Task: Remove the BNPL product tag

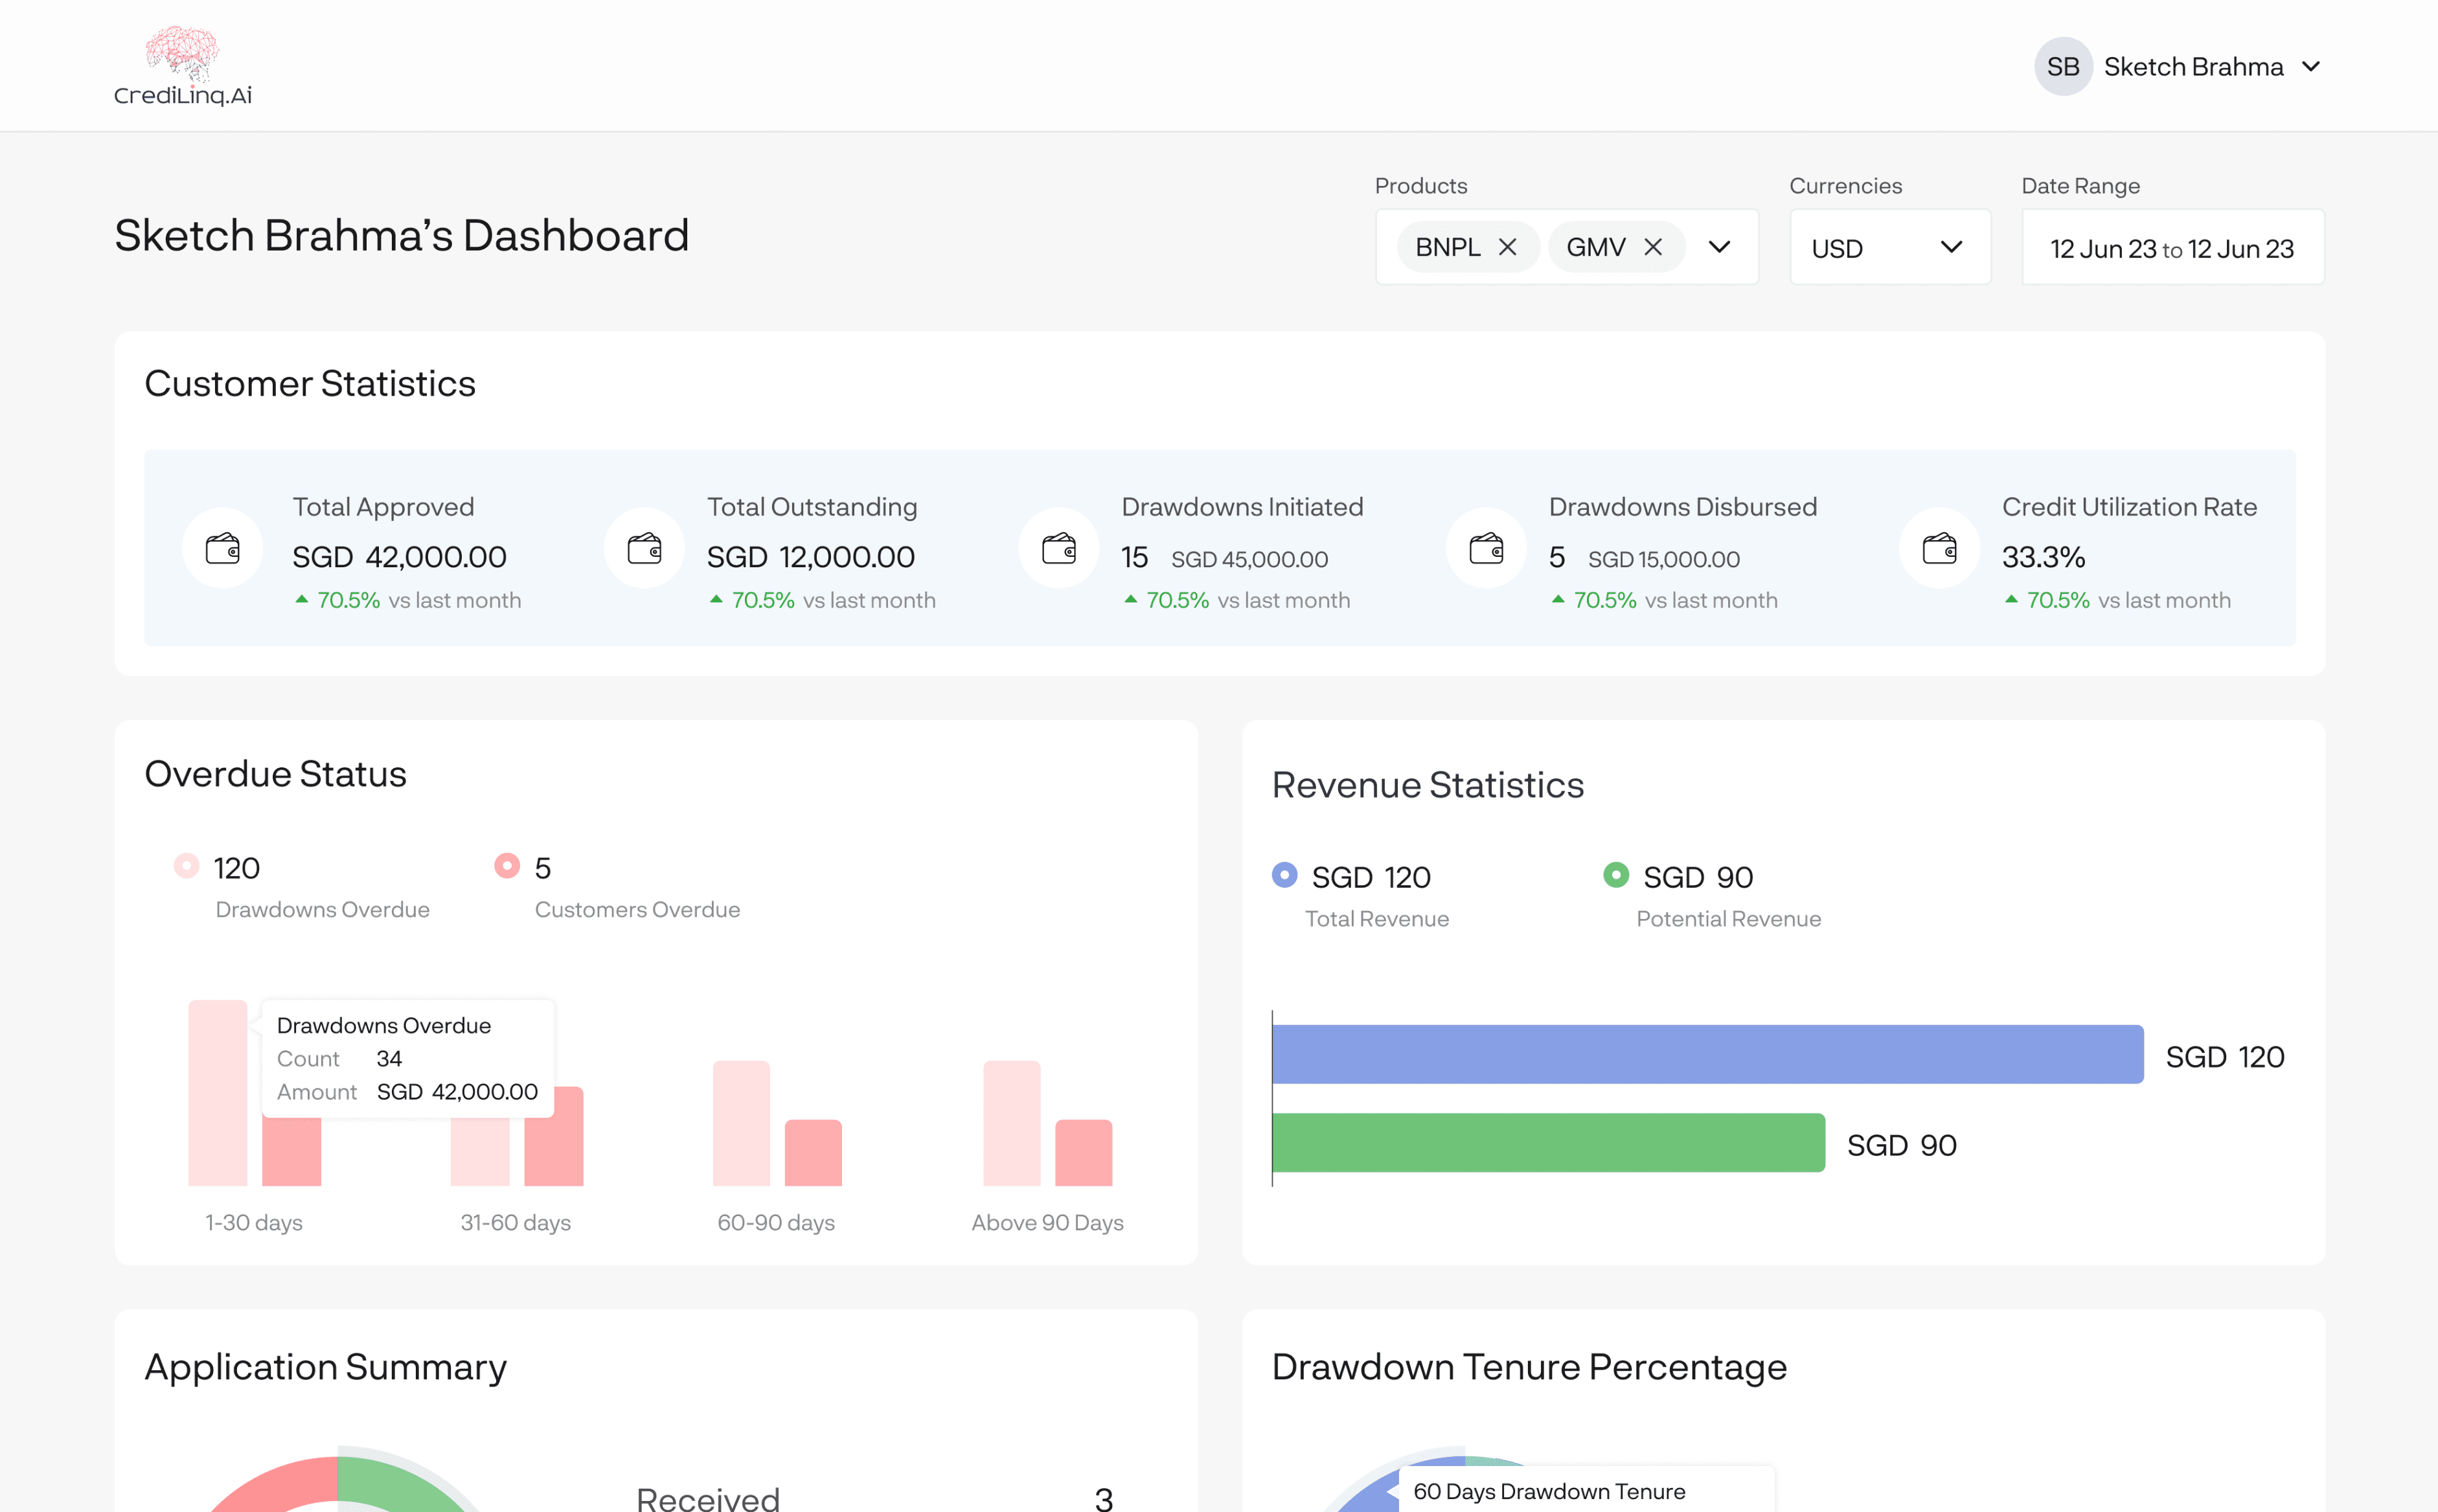Action: tap(1507, 247)
